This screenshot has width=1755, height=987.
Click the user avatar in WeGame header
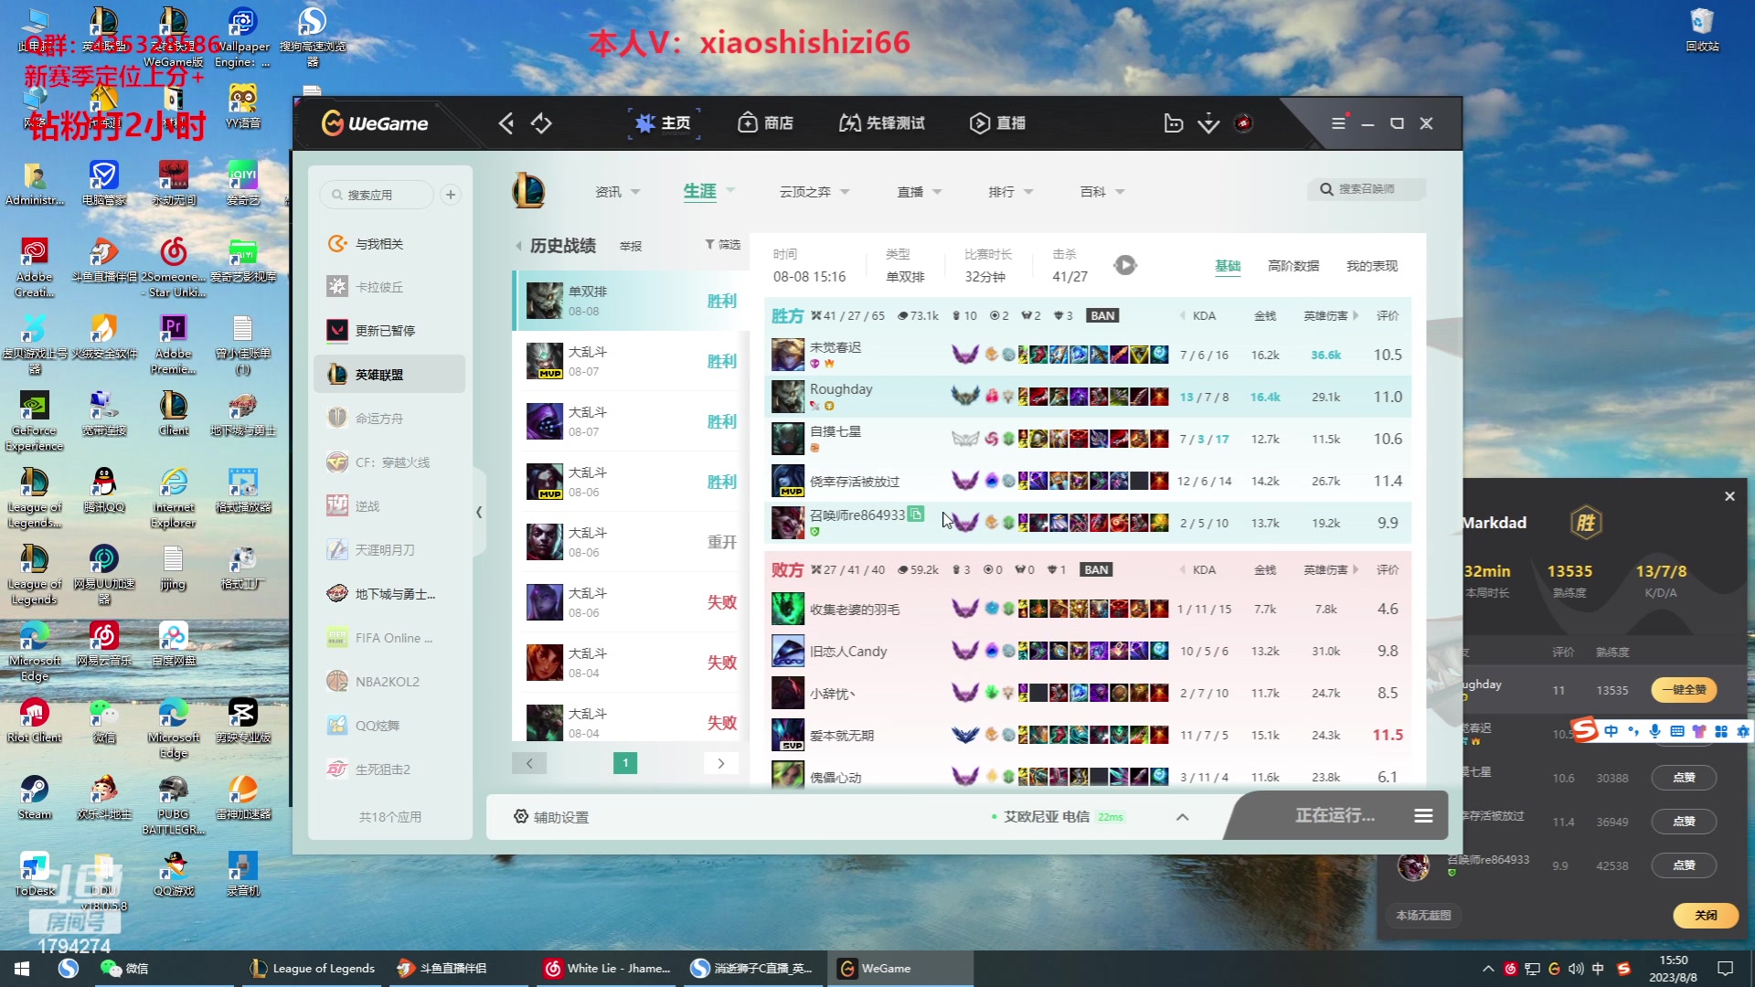(1243, 123)
